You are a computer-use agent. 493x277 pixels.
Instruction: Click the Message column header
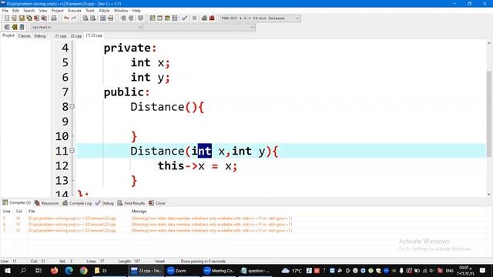139,211
